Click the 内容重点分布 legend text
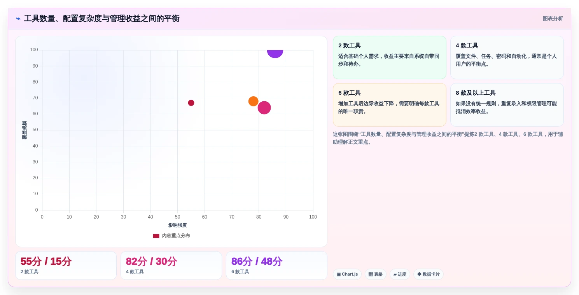The image size is (579, 295). [176, 236]
